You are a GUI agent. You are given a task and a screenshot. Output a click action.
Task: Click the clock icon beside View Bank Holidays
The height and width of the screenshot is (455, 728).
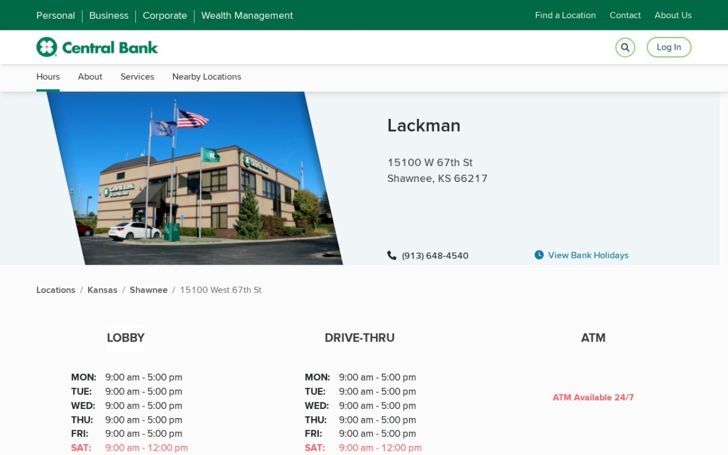[539, 255]
